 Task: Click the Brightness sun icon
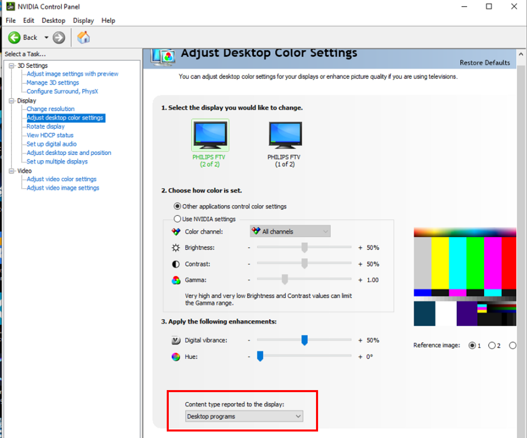pos(176,248)
